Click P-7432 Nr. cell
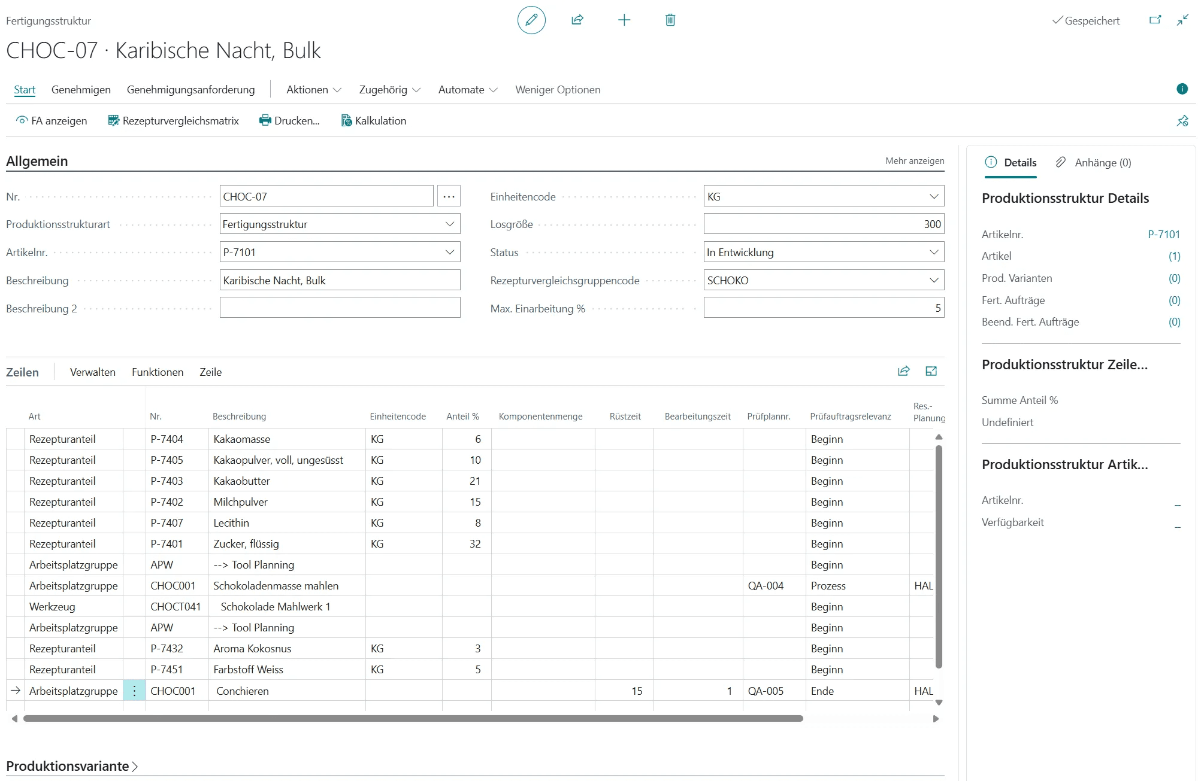The width and height of the screenshot is (1204, 781). coord(177,649)
